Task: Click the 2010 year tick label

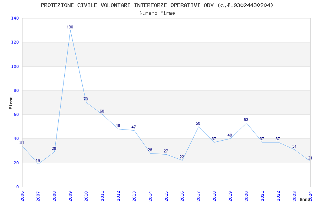Action: click(x=86, y=196)
